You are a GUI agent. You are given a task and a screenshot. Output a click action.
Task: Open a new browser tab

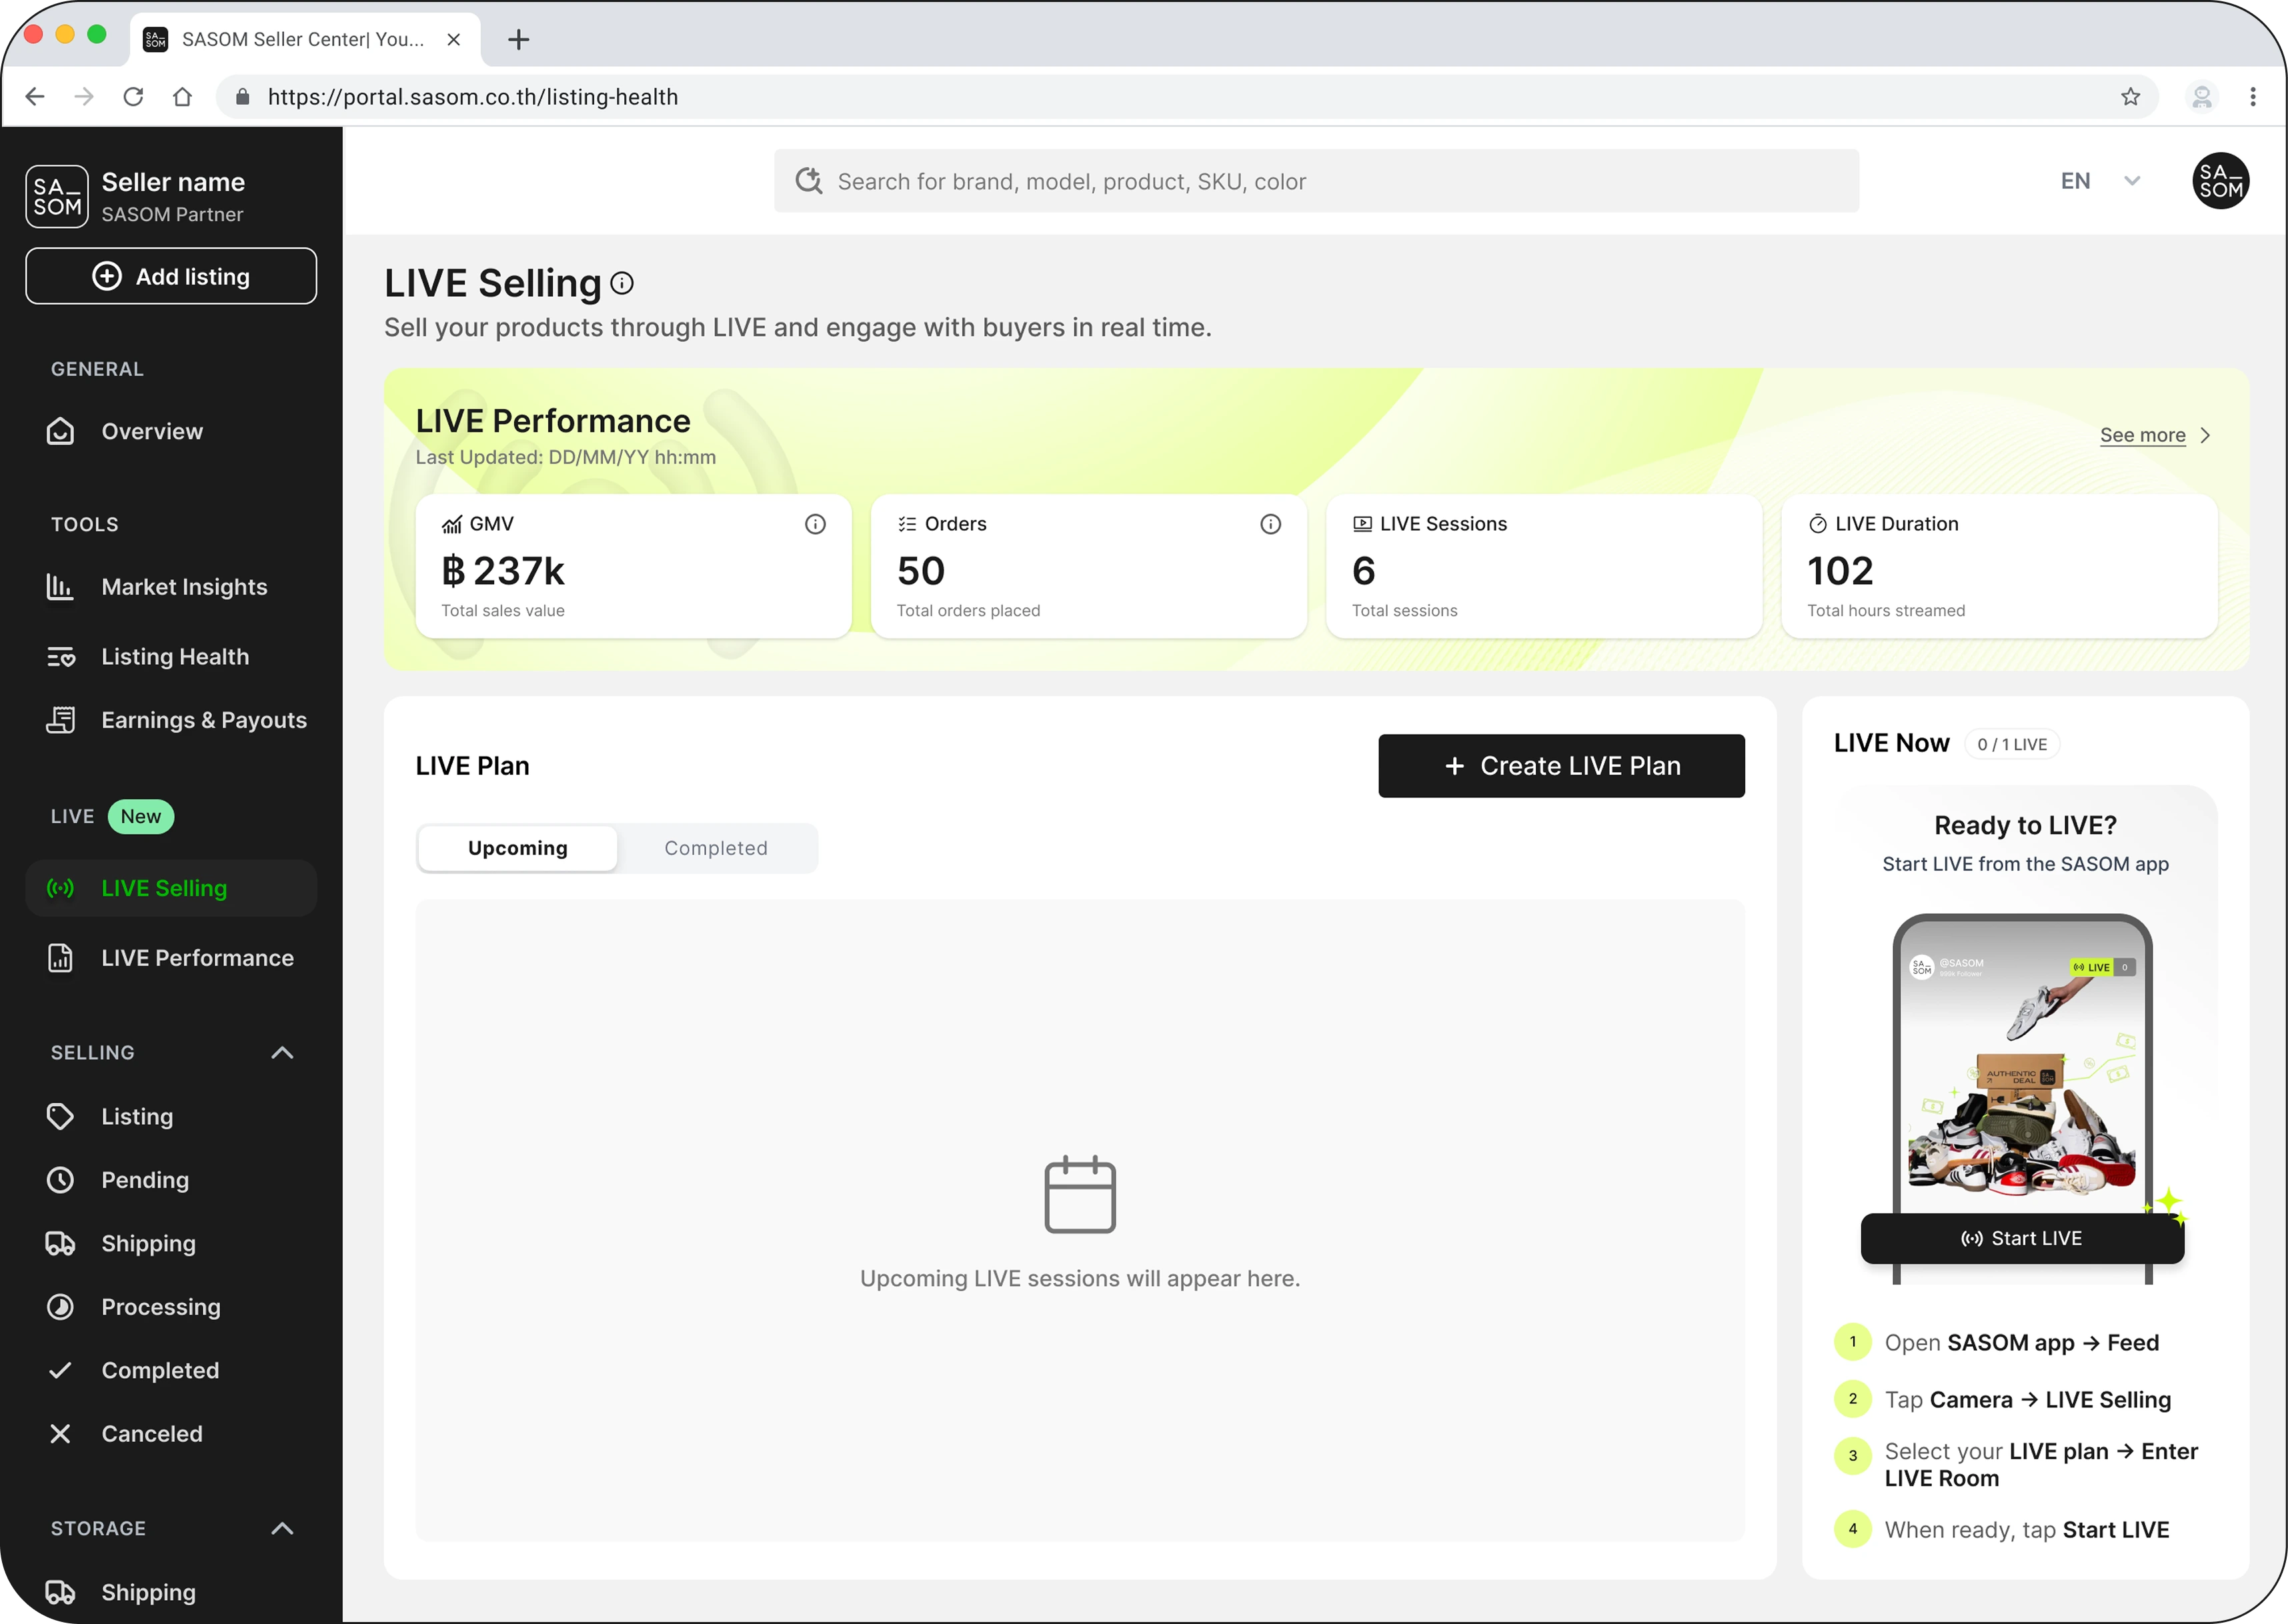click(x=518, y=40)
